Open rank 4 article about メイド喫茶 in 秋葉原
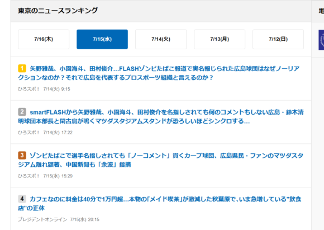This screenshot has width=324, height=230. pyautogui.click(x=160, y=204)
